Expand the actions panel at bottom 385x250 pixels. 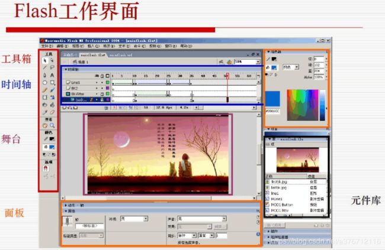coord(66,205)
